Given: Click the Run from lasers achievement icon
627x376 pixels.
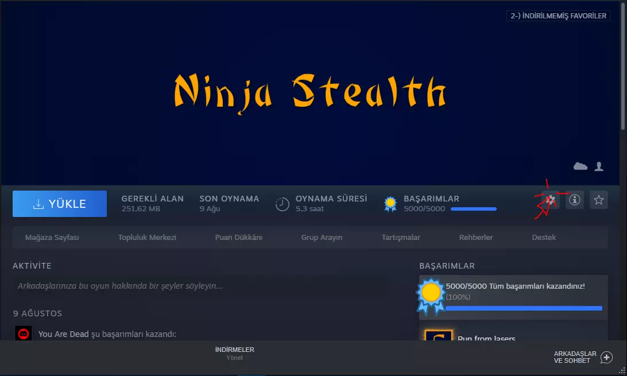Looking at the screenshot, I should [438, 335].
